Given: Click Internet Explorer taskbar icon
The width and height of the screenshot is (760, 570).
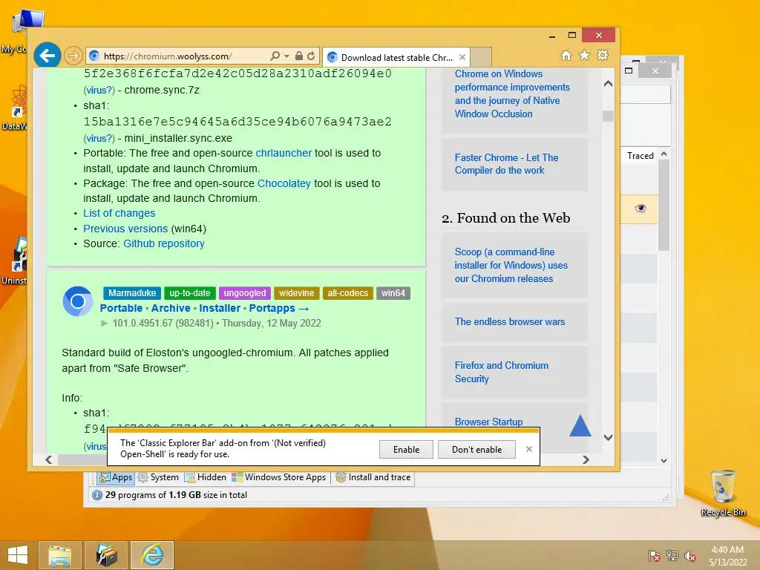Looking at the screenshot, I should (152, 555).
